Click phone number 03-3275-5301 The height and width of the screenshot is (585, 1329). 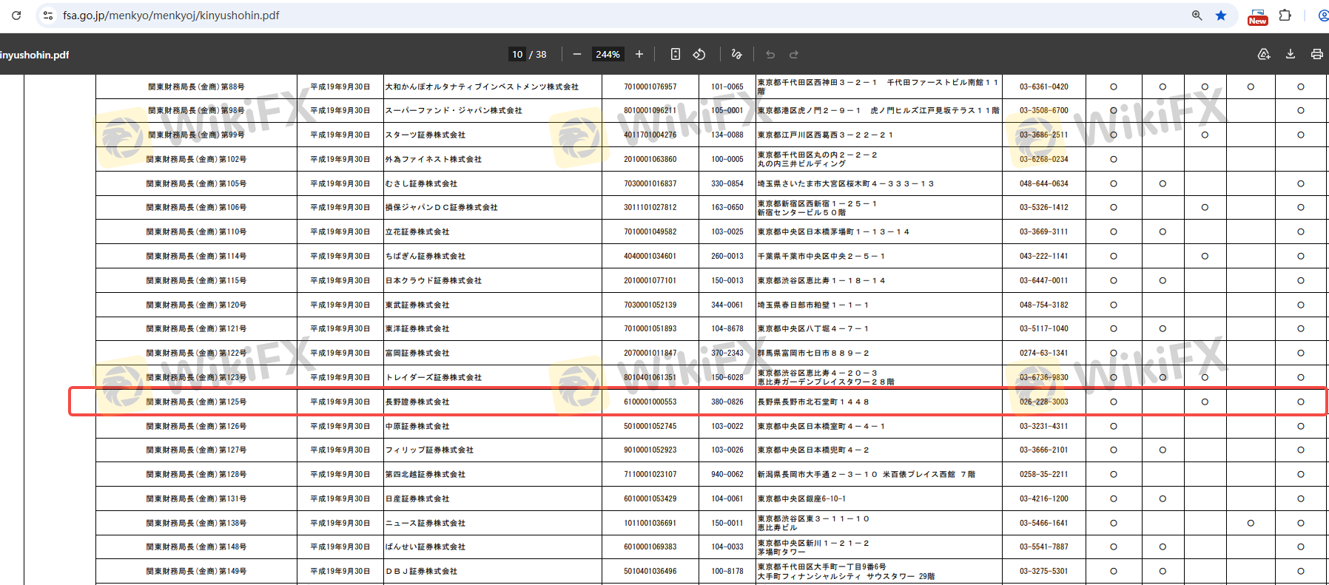pos(1044,571)
